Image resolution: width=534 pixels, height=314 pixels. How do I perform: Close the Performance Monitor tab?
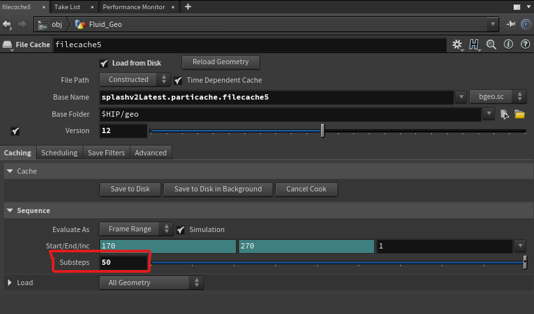click(173, 7)
